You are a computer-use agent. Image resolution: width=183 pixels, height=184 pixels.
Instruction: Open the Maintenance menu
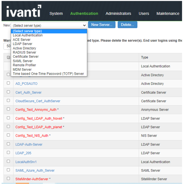tap(168, 14)
